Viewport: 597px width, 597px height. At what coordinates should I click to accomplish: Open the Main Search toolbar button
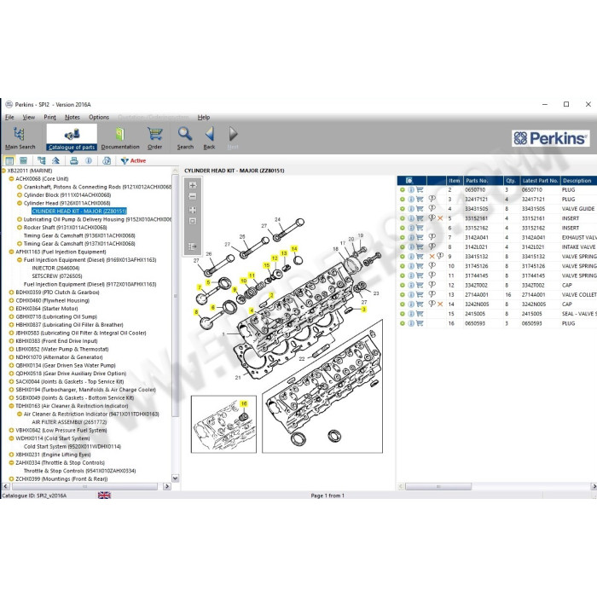coord(20,138)
